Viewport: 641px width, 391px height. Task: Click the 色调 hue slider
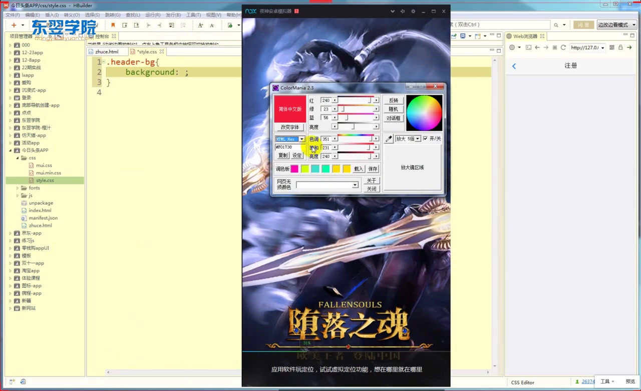[356, 139]
